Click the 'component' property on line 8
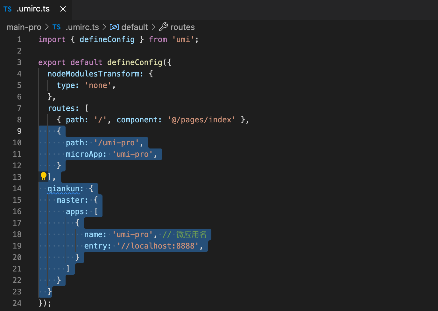This screenshot has height=311, width=438. (137, 120)
